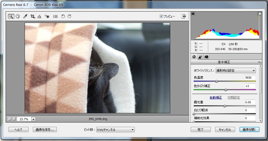Viewport: 268px width, 141px height.
Task: Toggle full screen mode icon
Action: 184,16
